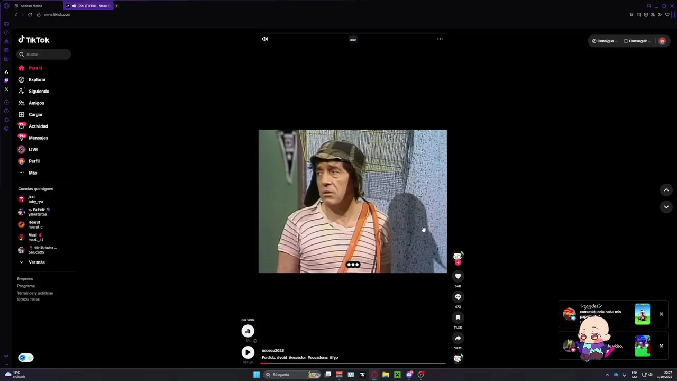The width and height of the screenshot is (677, 381).
Task: Open File Explorer from the taskbar
Action: pyautogui.click(x=386, y=375)
